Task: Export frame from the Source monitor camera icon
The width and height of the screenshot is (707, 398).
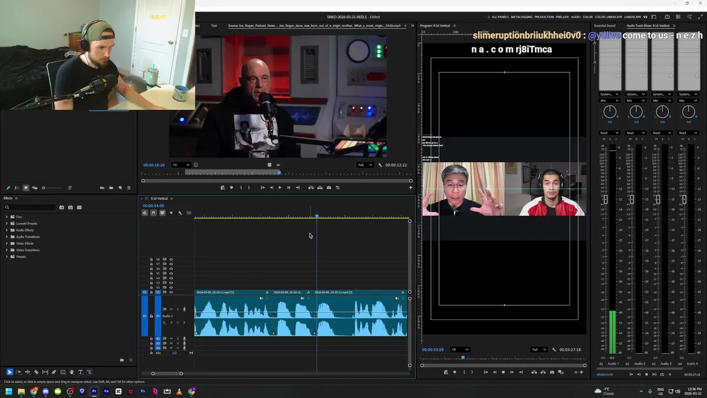Action: [x=329, y=187]
